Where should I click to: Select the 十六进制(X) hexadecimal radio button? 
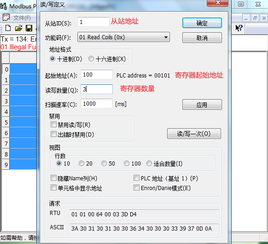(91, 59)
